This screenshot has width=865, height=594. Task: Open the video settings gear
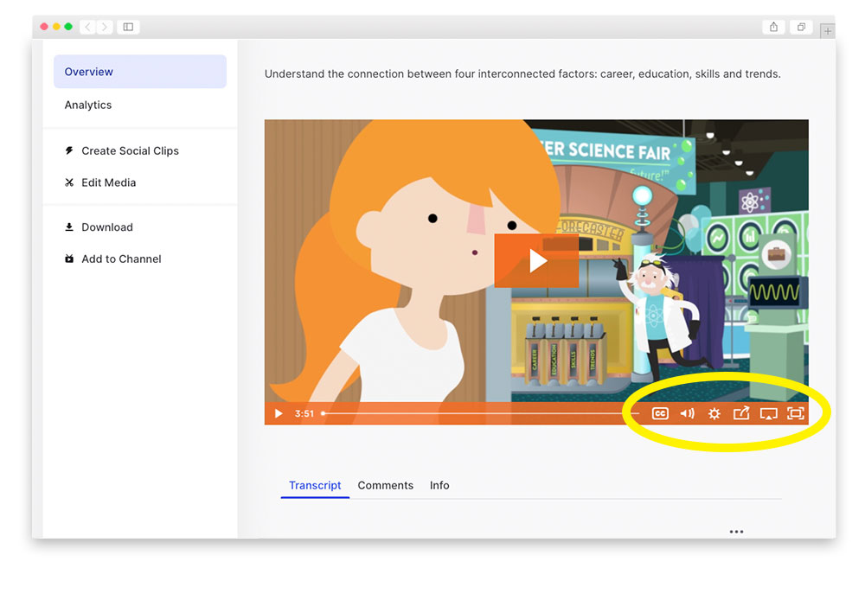tap(714, 413)
